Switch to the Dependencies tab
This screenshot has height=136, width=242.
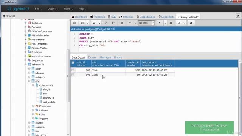tap(146, 17)
